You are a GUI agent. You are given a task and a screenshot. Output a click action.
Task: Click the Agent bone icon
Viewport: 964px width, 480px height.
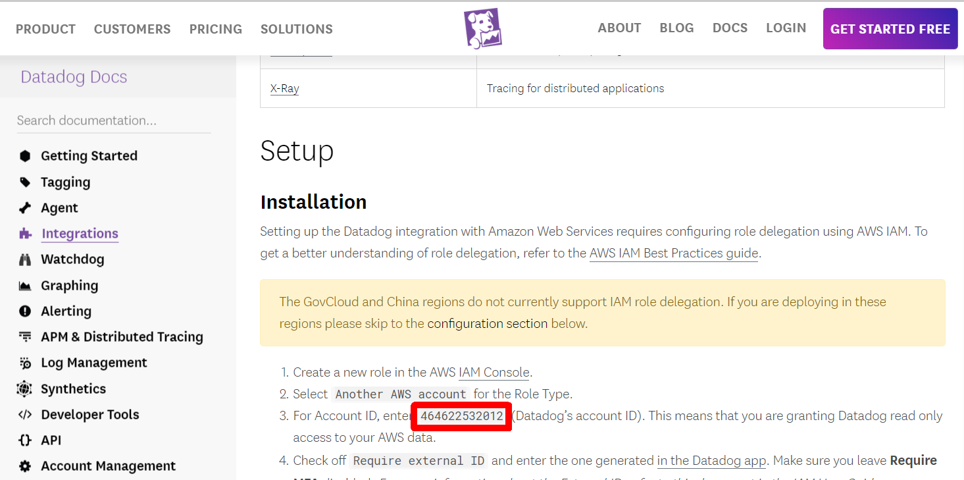coord(25,208)
